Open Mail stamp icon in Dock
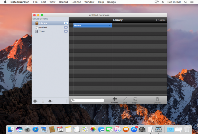The height and width of the screenshot is (134, 198). pyautogui.click(x=44, y=129)
